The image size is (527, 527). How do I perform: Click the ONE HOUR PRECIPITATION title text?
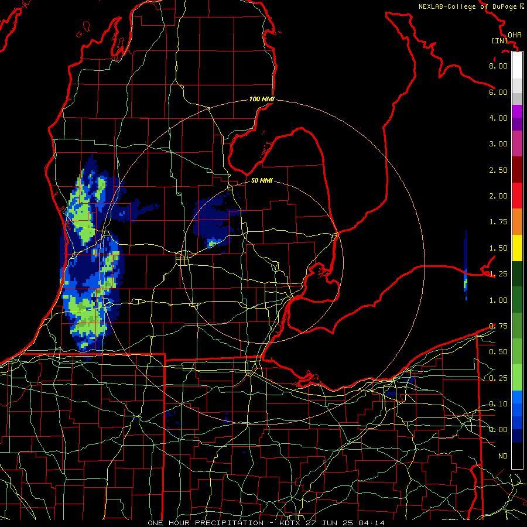click(x=206, y=523)
